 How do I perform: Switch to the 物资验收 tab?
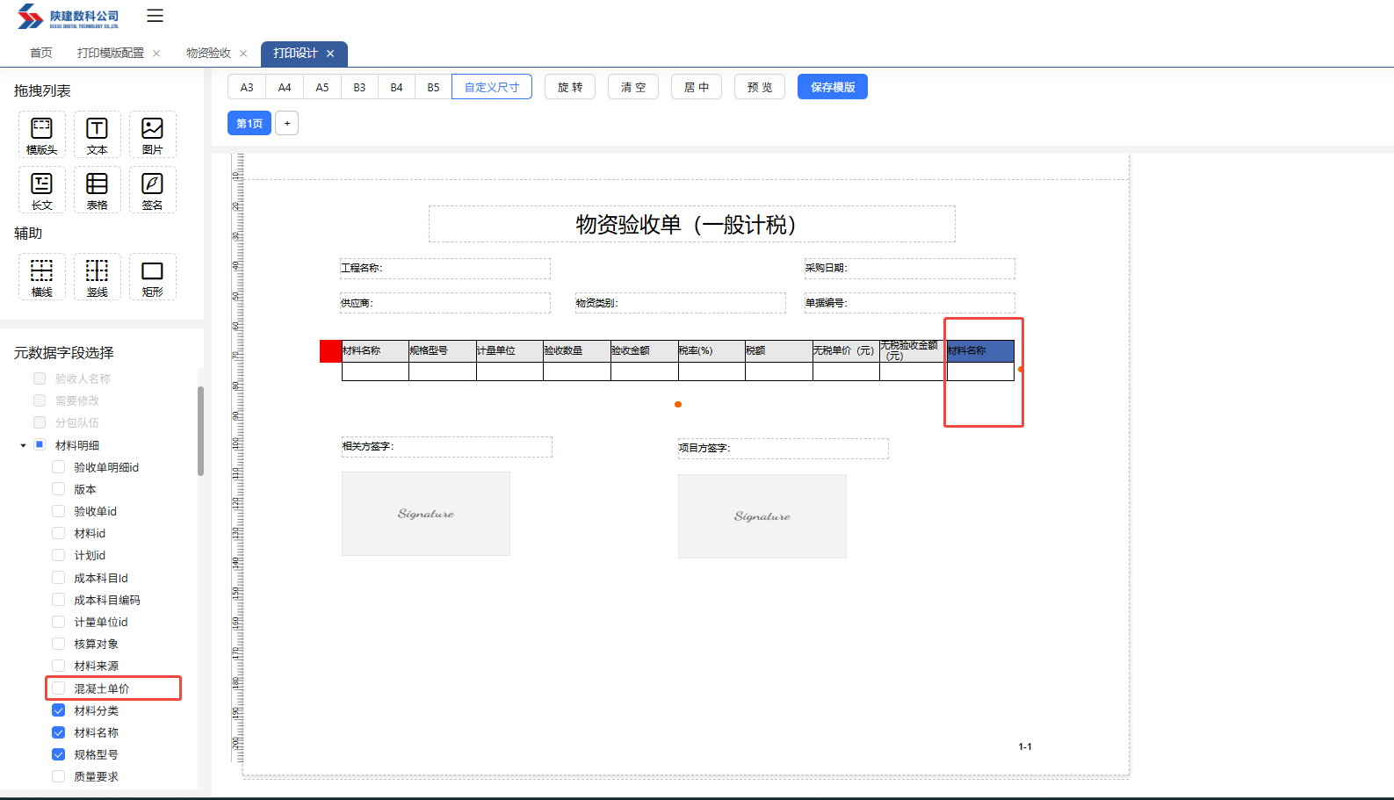coord(208,54)
